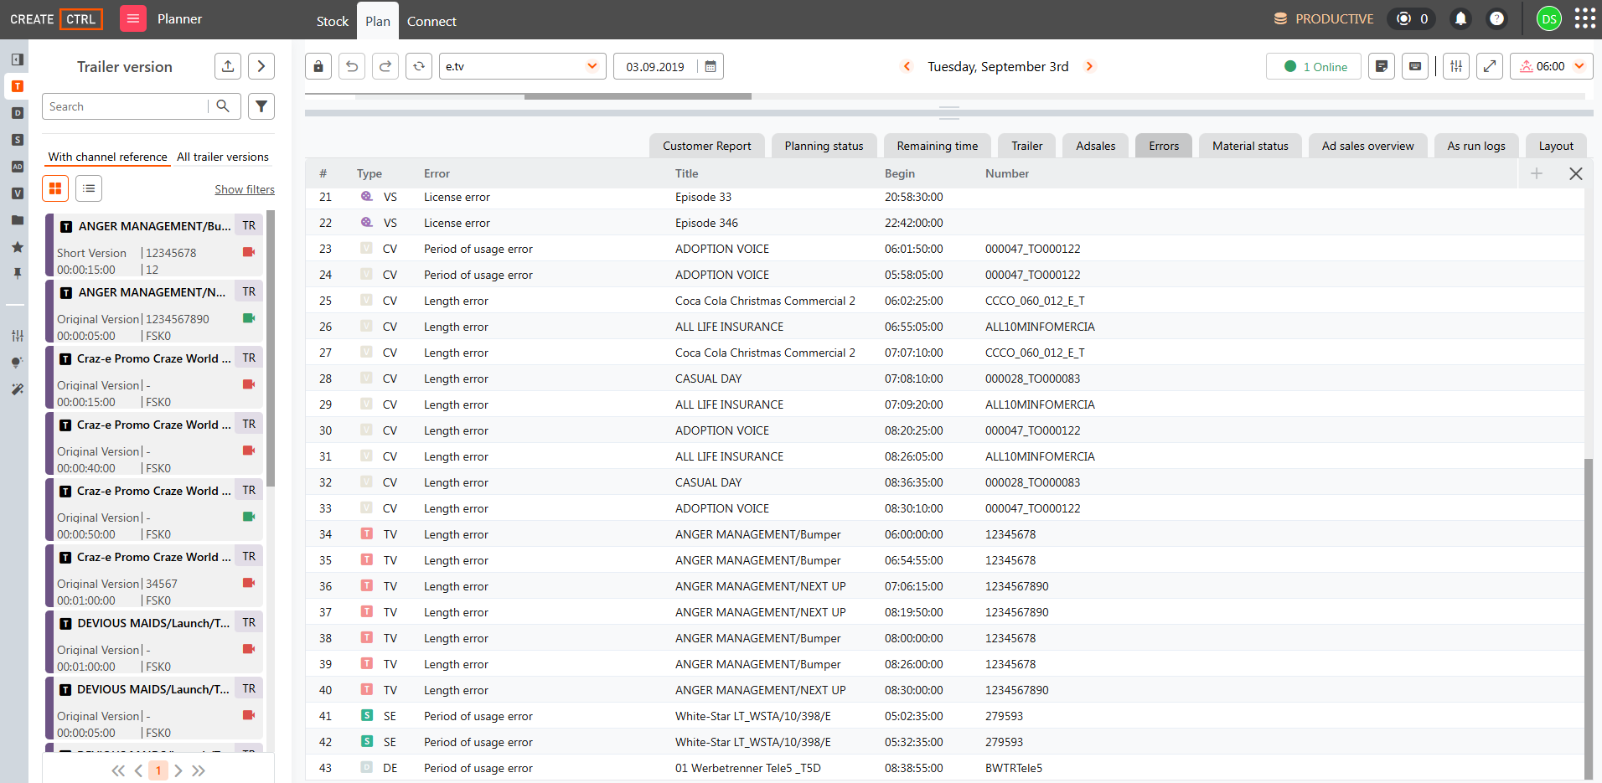1602x783 pixels.
Task: Go to previous page in trailer list
Action: pos(138,770)
